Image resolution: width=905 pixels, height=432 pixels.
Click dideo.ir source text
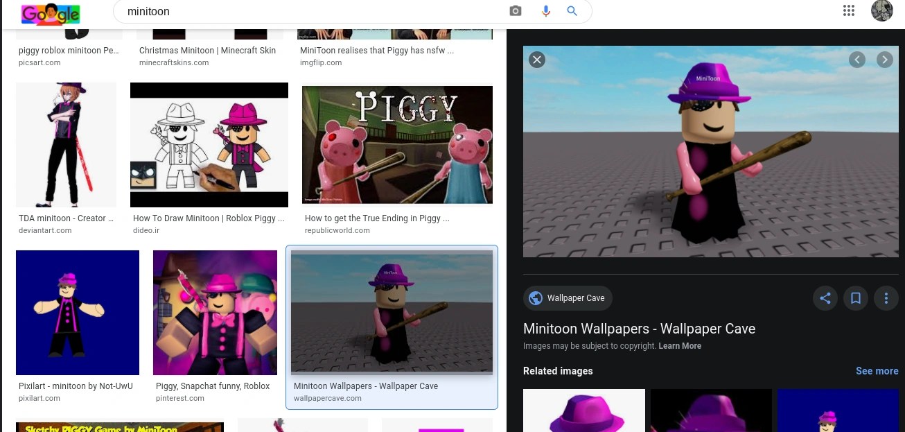click(146, 230)
